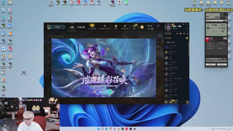This screenshot has height=131, width=233.
Task: Open the pass tab with link icon
Action: [x=105, y=27]
